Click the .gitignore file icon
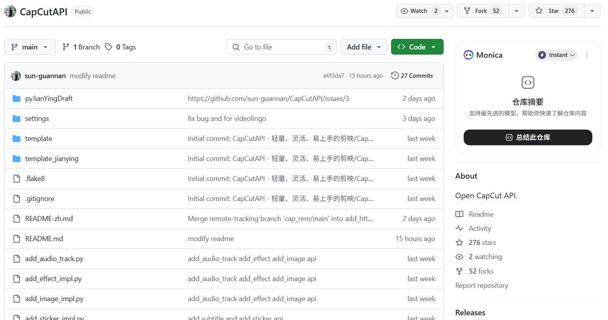The image size is (608, 320). (x=16, y=199)
